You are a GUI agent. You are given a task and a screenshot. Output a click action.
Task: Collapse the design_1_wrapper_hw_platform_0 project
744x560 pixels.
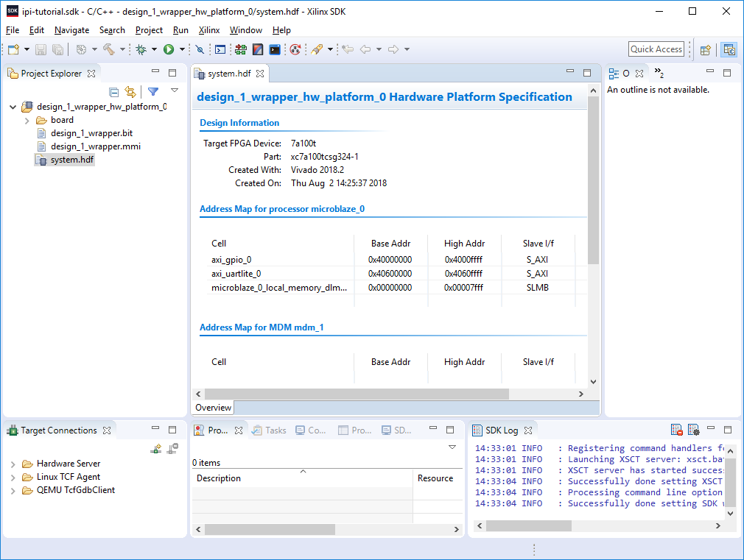[x=13, y=107]
